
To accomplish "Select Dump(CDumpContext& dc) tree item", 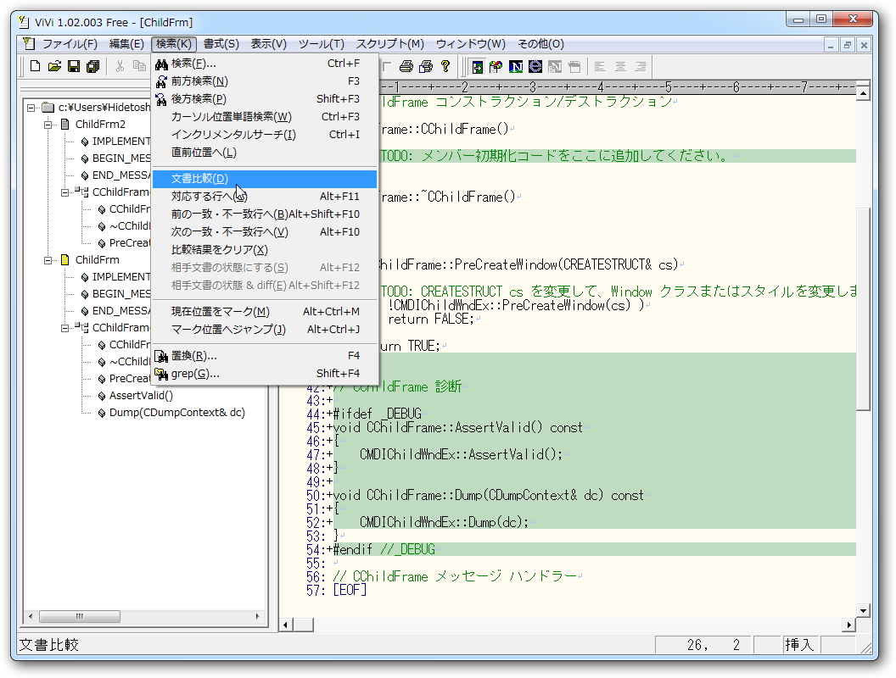I will pyautogui.click(x=177, y=413).
